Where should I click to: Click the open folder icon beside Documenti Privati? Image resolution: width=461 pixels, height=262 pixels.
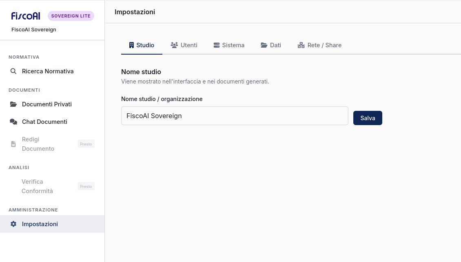[13, 104]
